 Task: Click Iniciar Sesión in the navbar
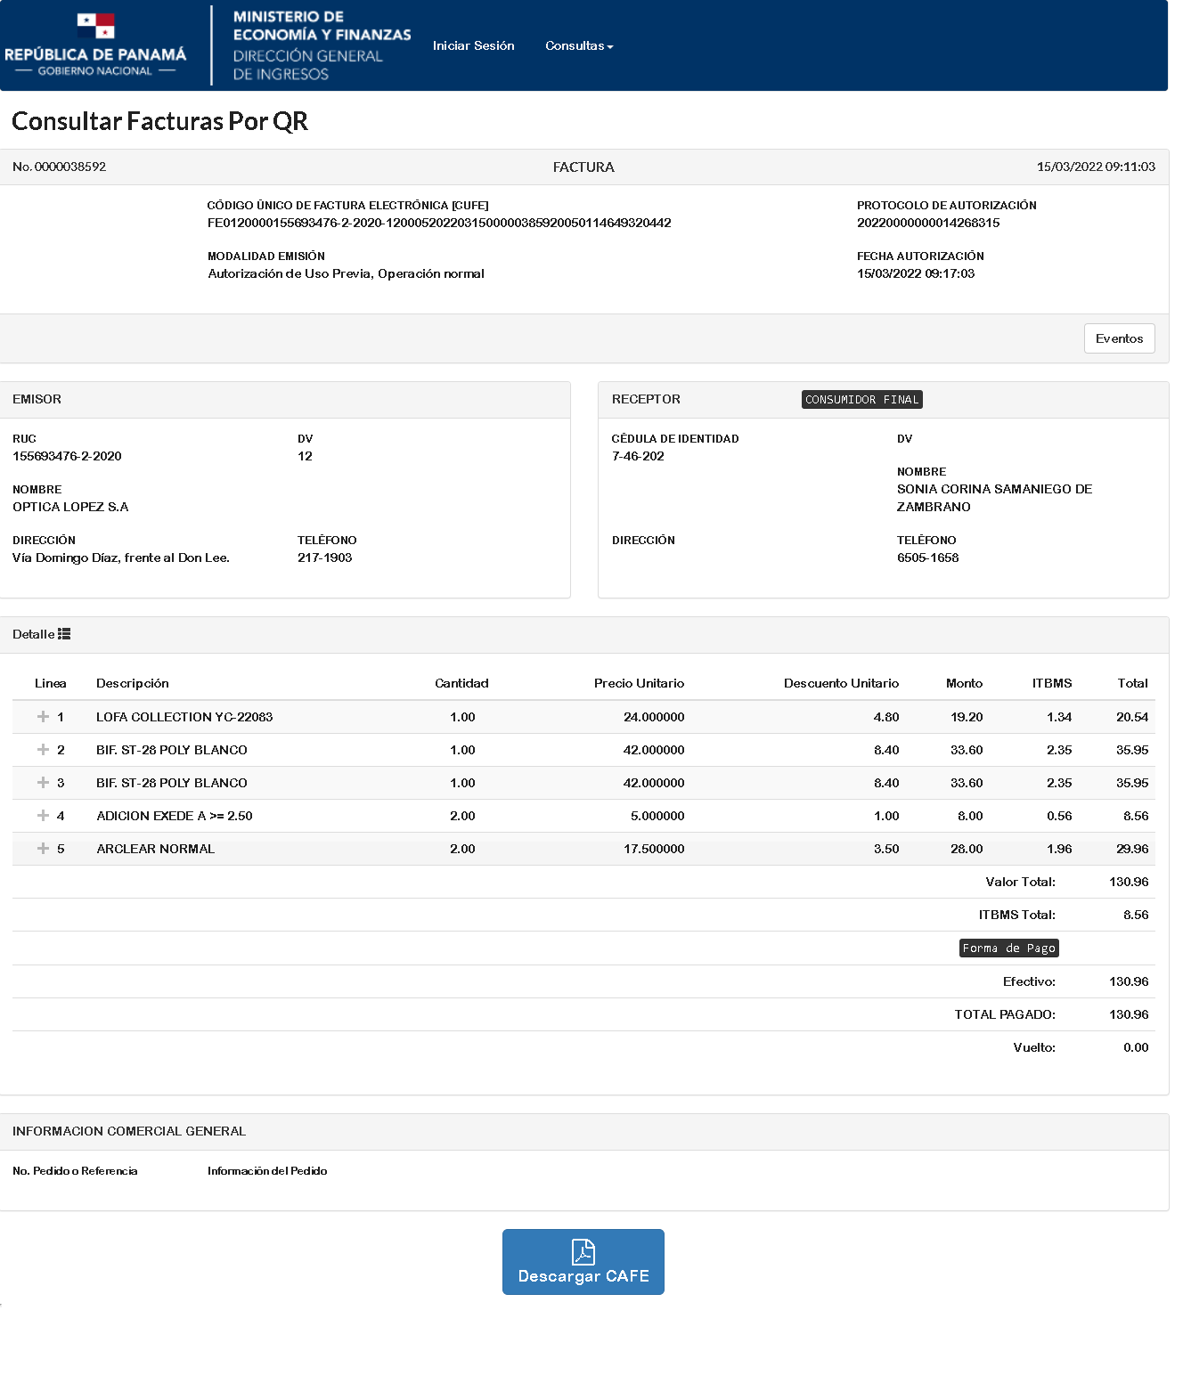473,45
